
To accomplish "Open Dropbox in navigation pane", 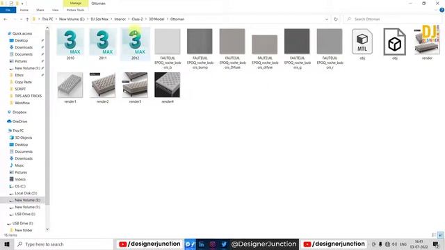I will click(x=19, y=112).
